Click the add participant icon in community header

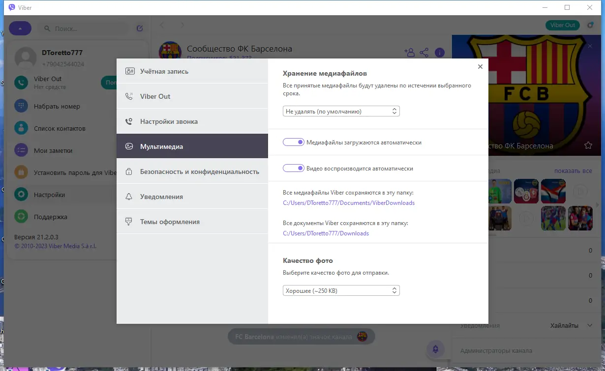coord(409,52)
